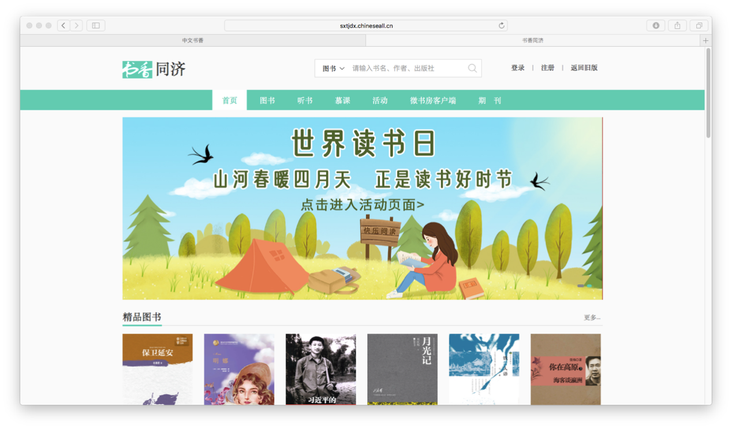
Task: Click the 书香同济 site logo
Action: click(x=154, y=69)
